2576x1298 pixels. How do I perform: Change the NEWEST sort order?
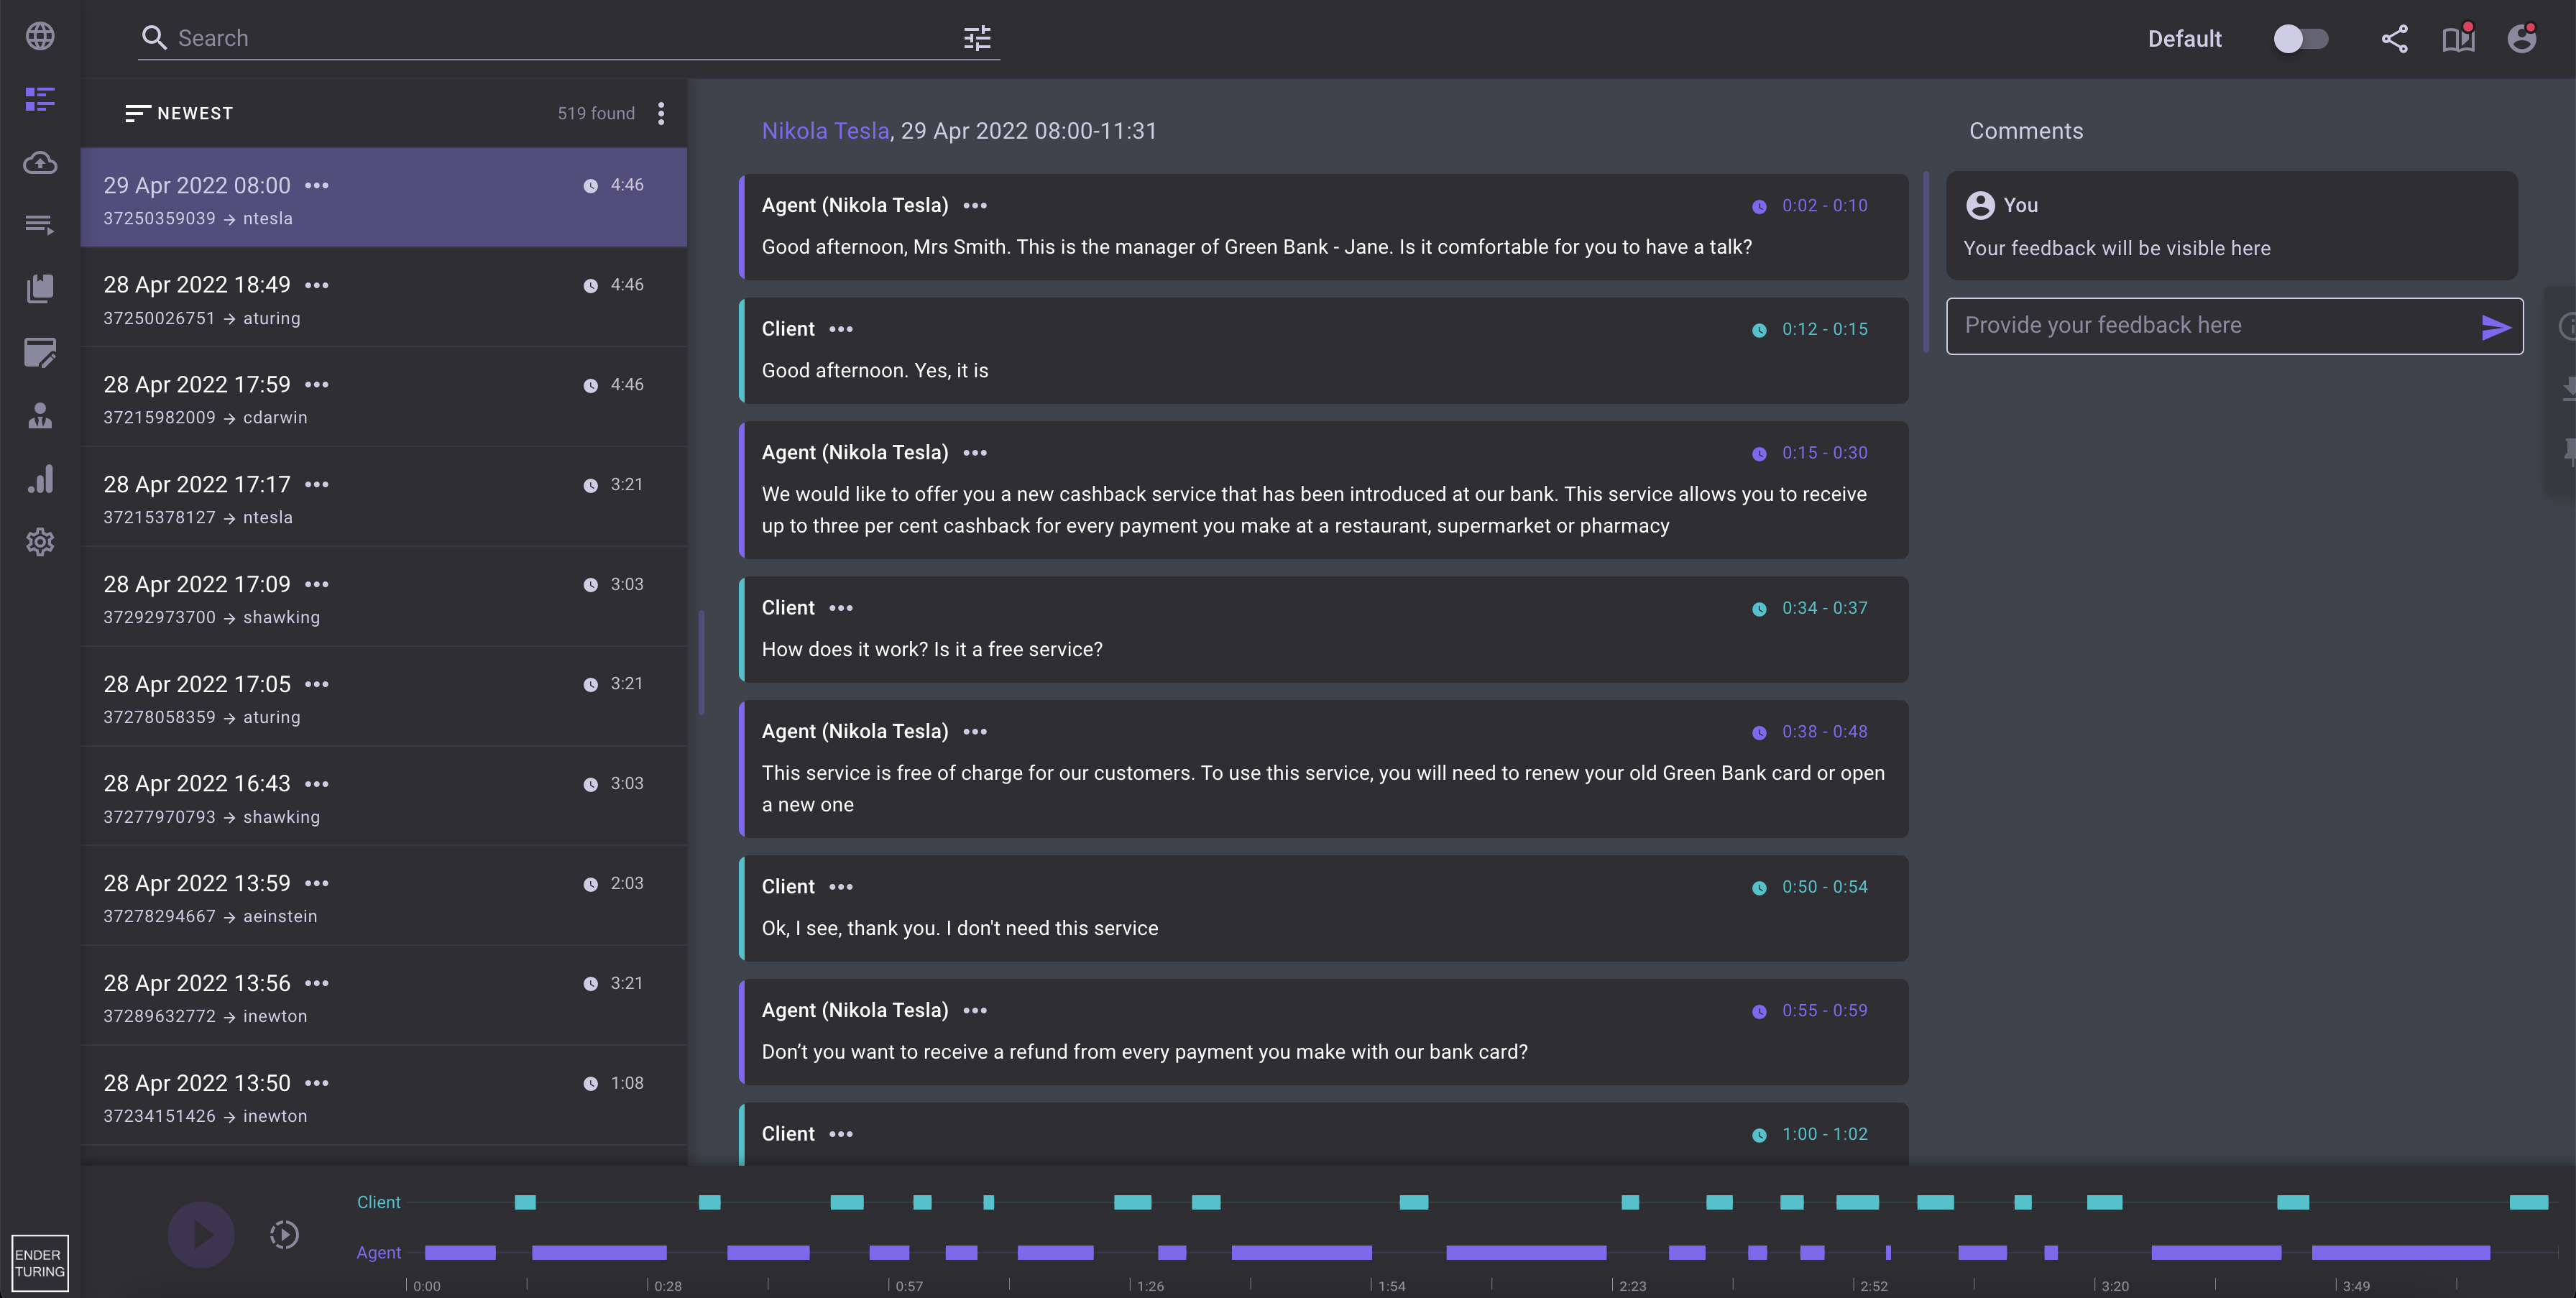[x=179, y=113]
